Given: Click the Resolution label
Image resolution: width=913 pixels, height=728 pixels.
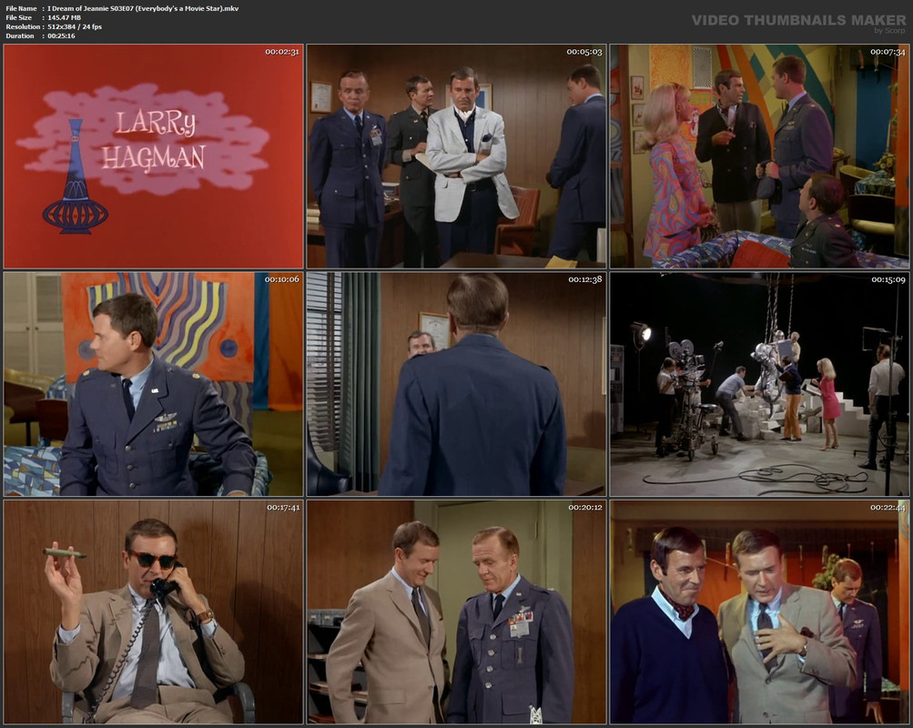Looking at the screenshot, I should point(24,26).
